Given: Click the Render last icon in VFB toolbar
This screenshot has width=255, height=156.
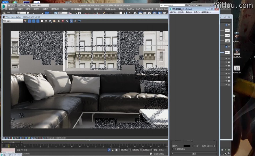Looking at the screenshot, I should pyautogui.click(x=79, y=21).
